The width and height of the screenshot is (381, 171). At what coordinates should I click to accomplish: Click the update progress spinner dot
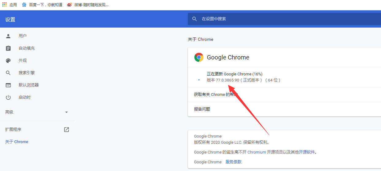click(x=199, y=80)
